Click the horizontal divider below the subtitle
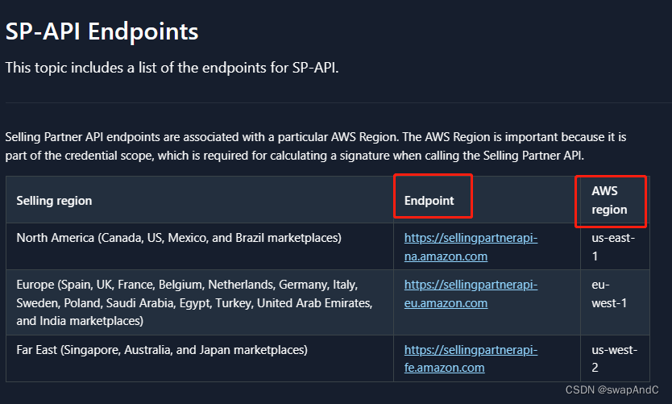This screenshot has width=672, height=404. [x=336, y=102]
